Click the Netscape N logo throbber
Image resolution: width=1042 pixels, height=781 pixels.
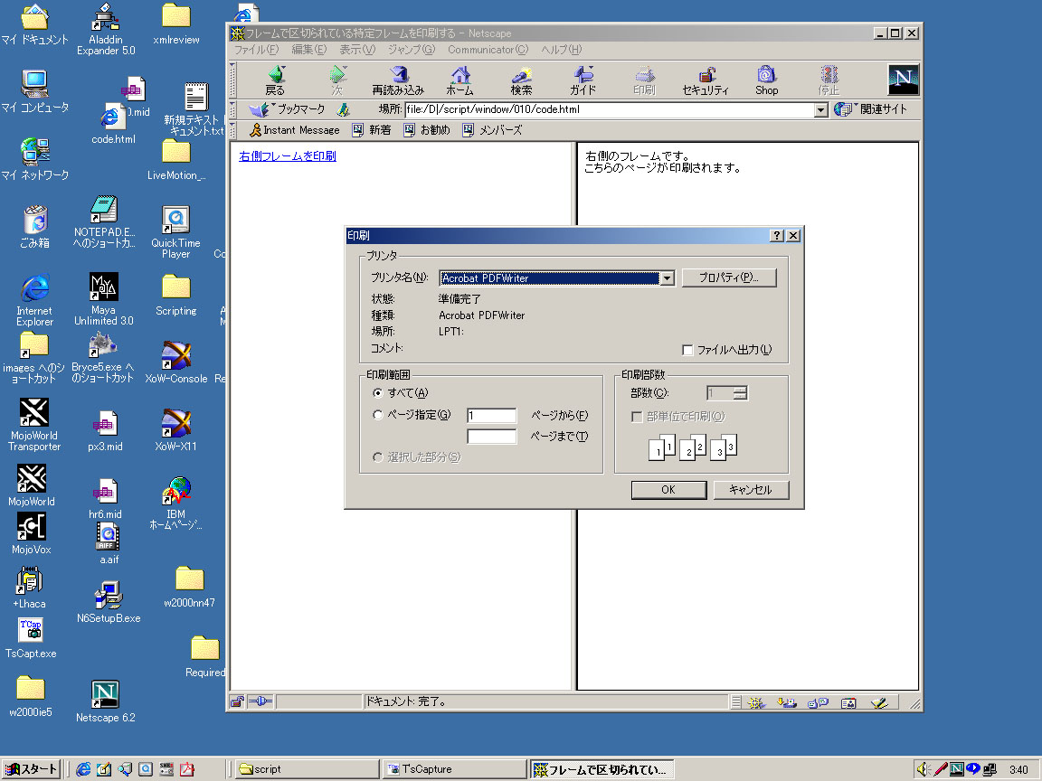903,80
